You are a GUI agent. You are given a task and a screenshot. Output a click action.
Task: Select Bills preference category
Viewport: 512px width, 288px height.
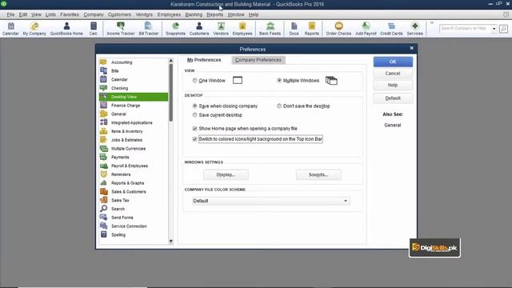tap(134, 71)
